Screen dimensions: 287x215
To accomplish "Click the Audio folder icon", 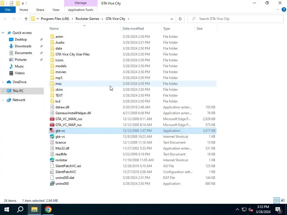I will tap(52, 43).
